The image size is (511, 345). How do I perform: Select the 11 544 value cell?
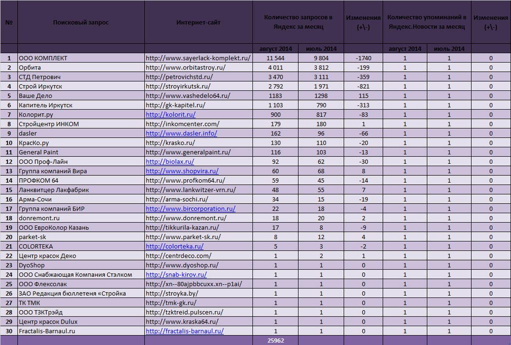click(275, 58)
